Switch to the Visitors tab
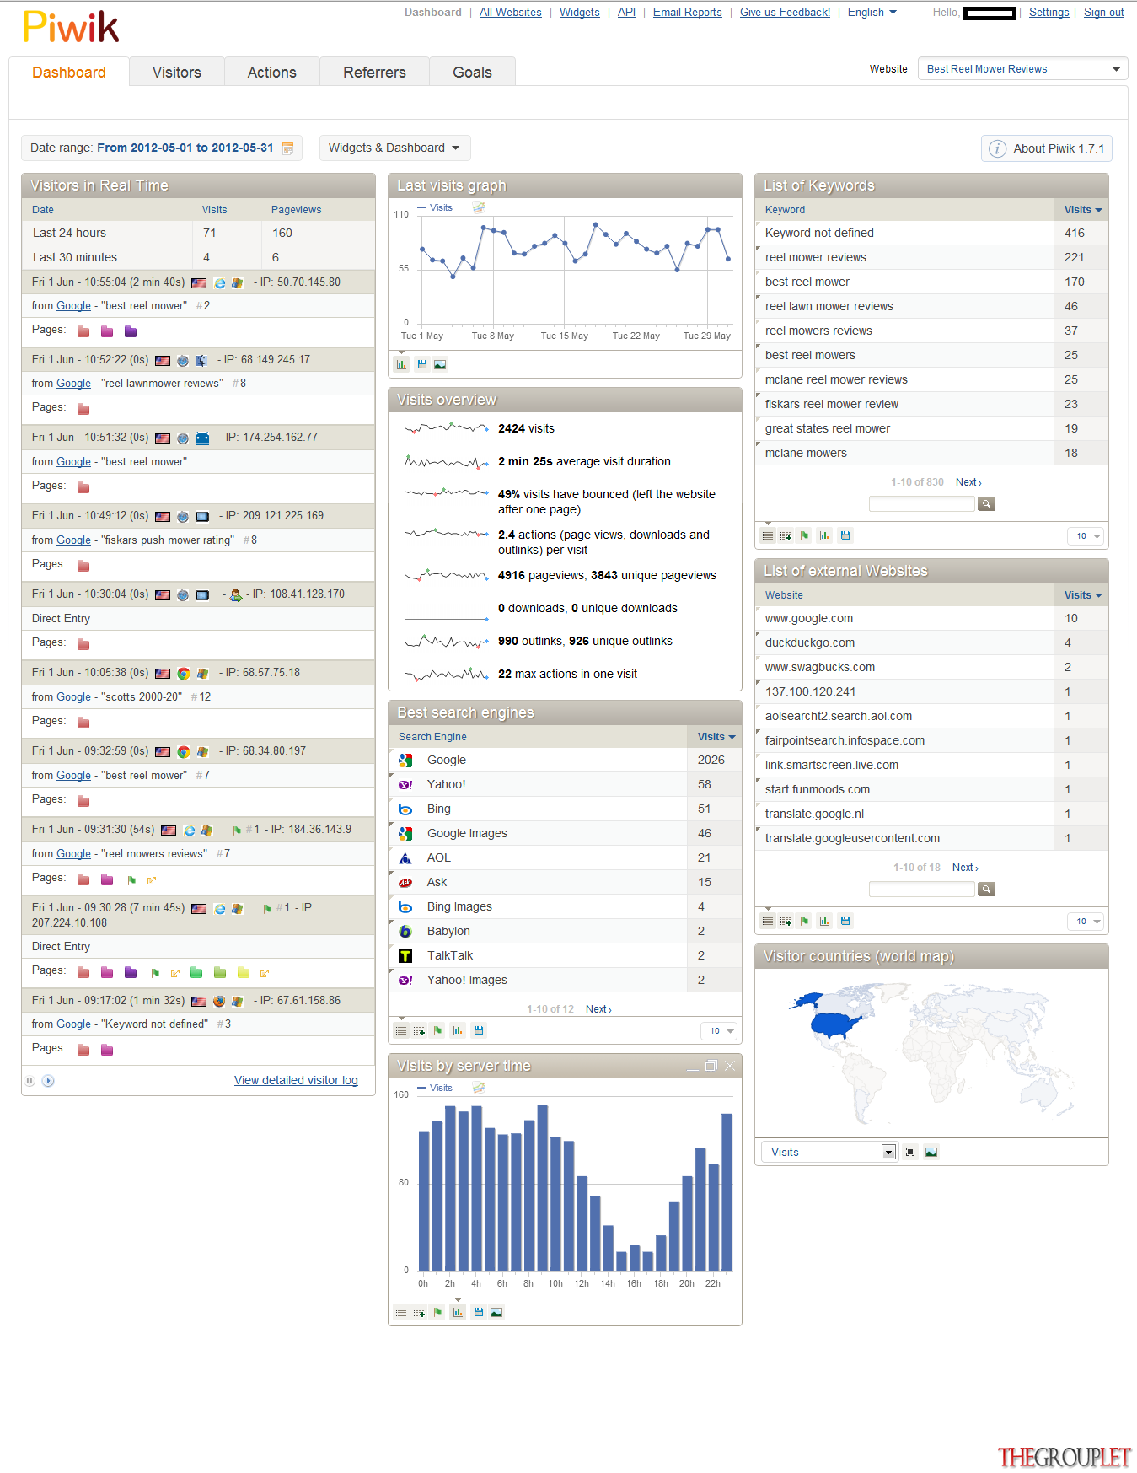 tap(177, 73)
